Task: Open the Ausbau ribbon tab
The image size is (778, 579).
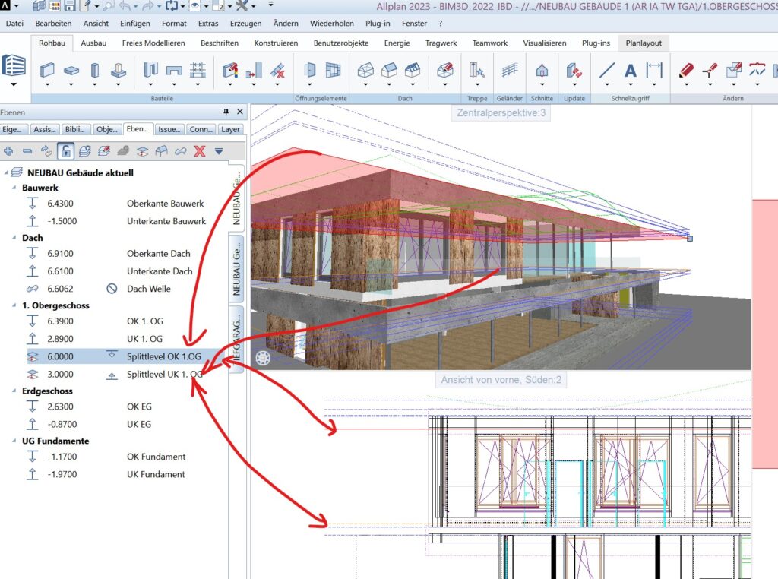Action: point(93,43)
